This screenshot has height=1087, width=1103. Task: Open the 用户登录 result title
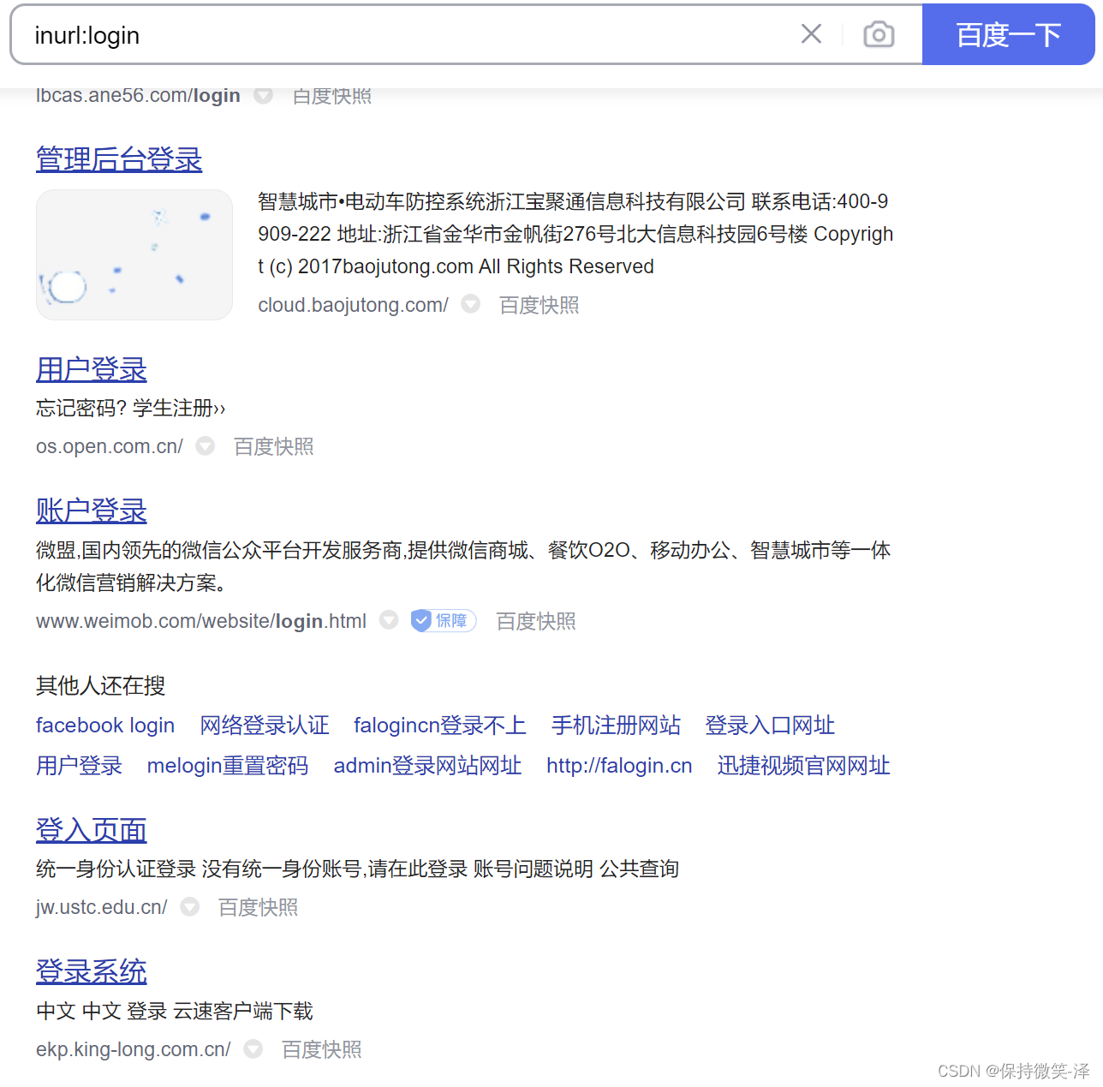pyautogui.click(x=92, y=370)
